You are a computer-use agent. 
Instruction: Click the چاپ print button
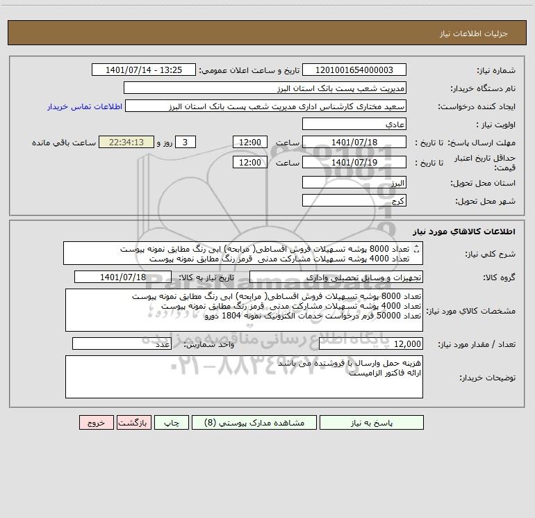[172, 422]
